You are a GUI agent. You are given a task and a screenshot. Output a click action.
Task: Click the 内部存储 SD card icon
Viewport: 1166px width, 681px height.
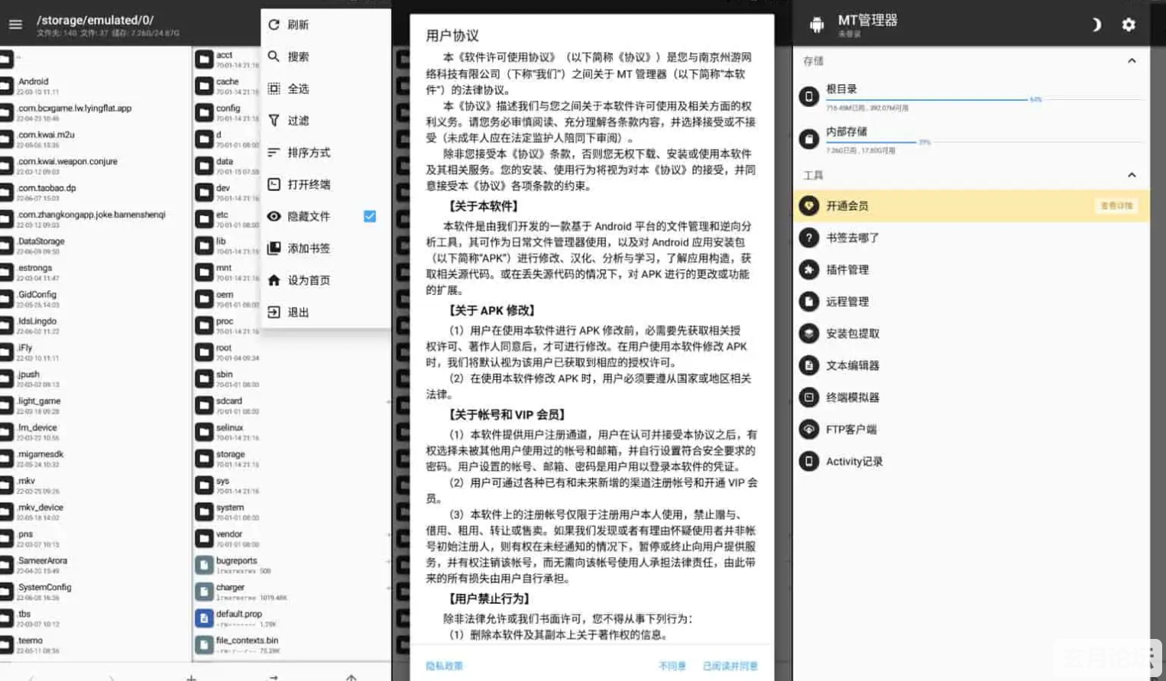tap(808, 139)
